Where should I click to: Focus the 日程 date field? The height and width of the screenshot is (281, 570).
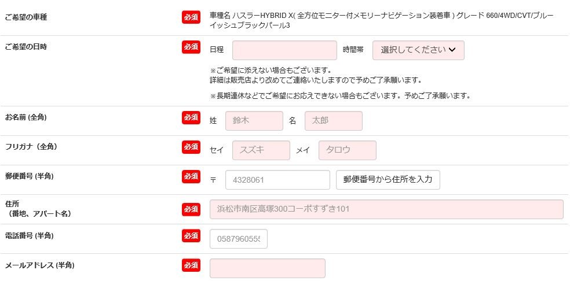284,50
